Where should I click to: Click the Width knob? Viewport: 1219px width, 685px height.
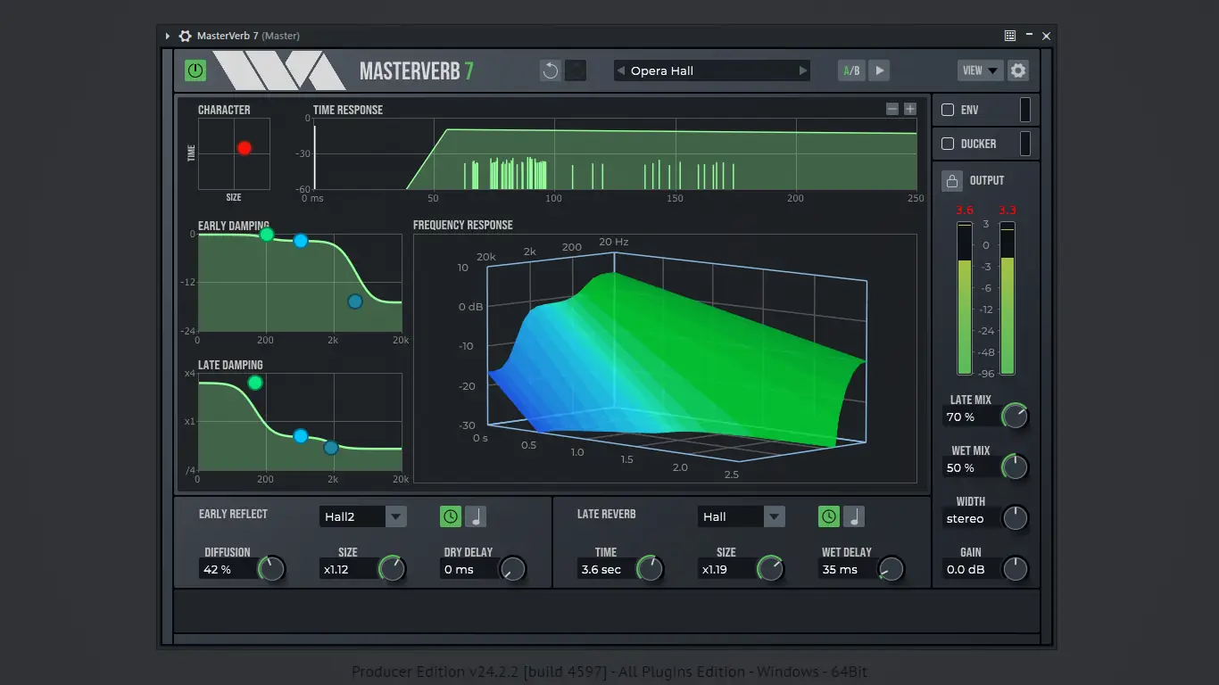pos(1015,518)
